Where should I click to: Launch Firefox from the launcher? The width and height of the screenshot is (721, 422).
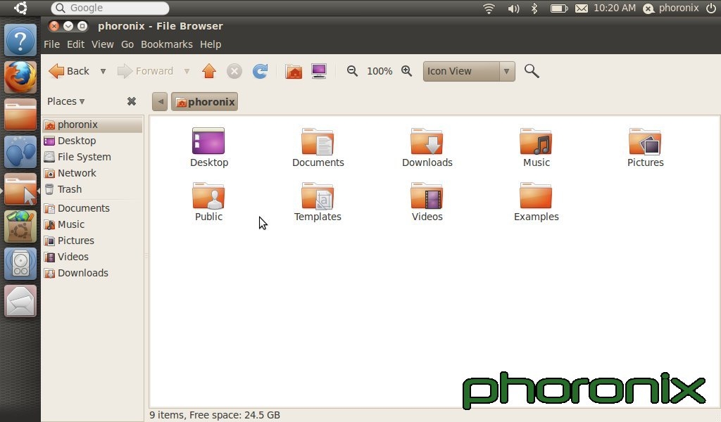[x=20, y=77]
